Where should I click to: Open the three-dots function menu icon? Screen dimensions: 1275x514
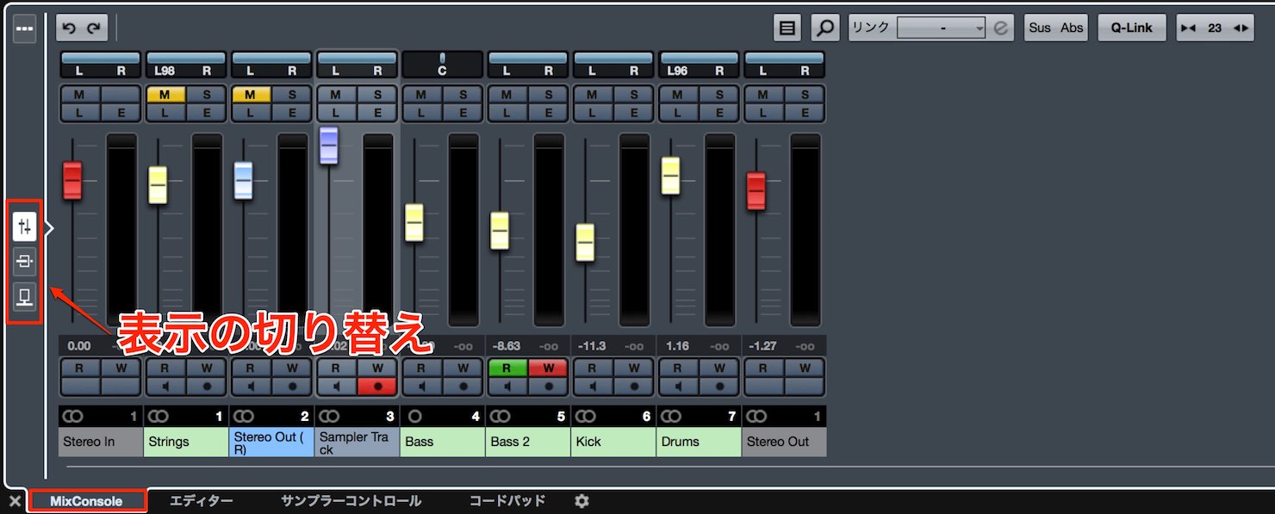point(24,28)
